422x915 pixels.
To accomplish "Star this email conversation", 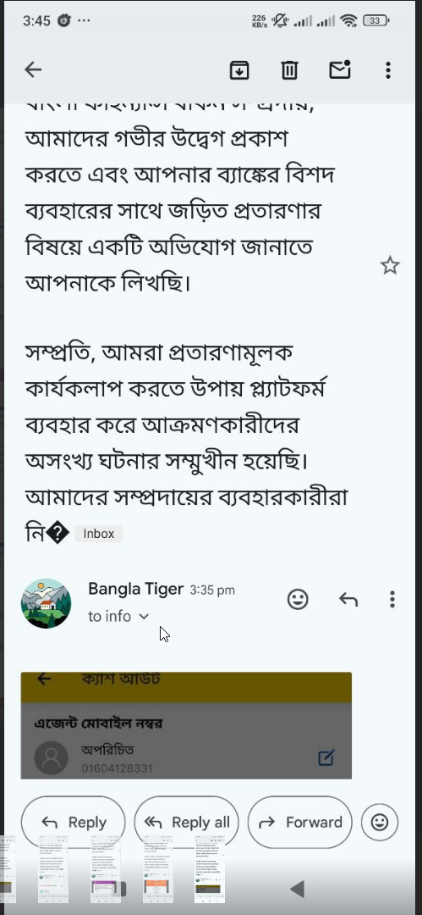I will coord(390,266).
